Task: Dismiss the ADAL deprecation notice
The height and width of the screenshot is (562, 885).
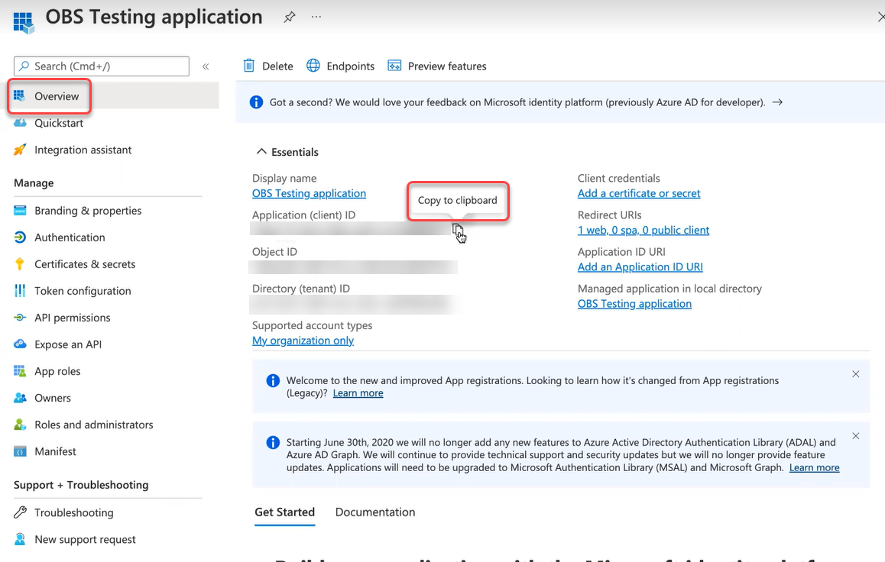Action: click(855, 436)
